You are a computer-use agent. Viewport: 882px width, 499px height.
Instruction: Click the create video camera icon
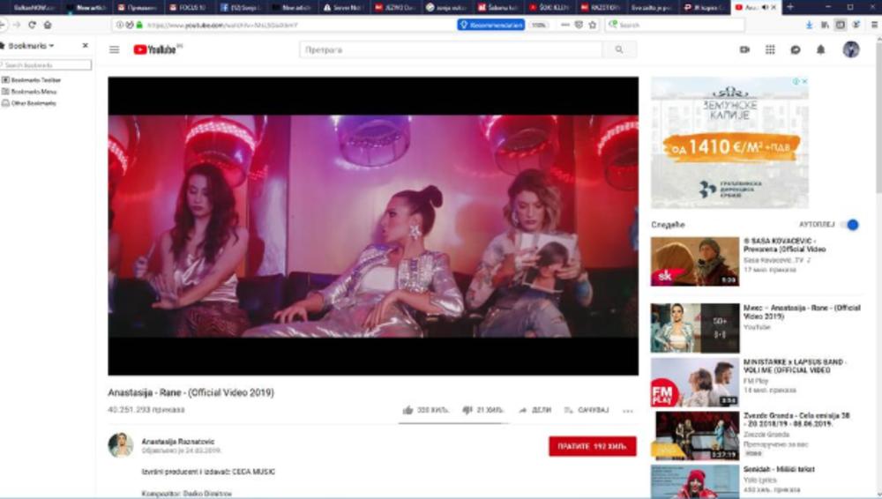point(744,50)
